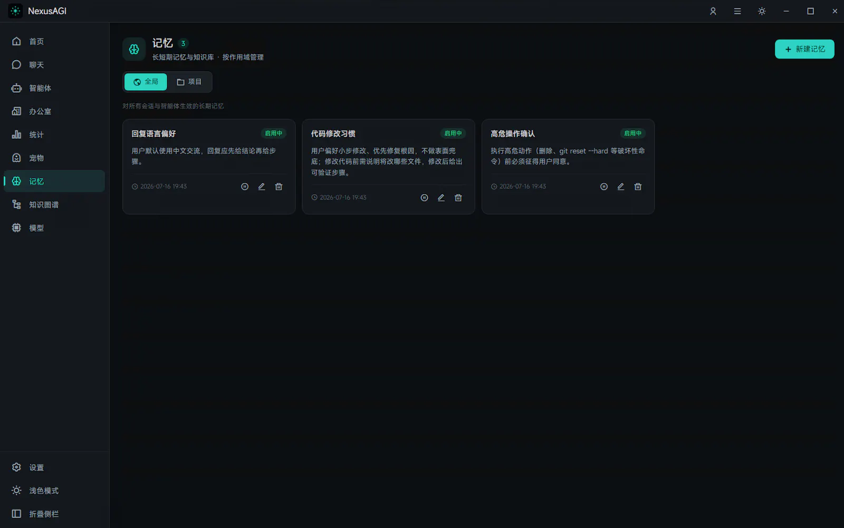Click the NexusAGI logo icon
Viewport: 844px width, 528px height.
[15, 11]
